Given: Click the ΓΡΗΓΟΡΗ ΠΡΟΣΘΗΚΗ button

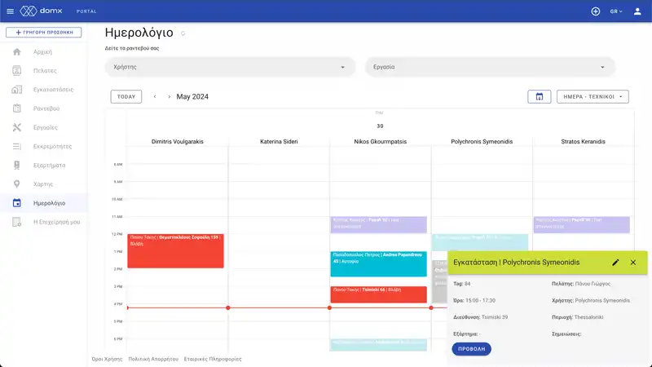Looking at the screenshot, I should [44, 33].
